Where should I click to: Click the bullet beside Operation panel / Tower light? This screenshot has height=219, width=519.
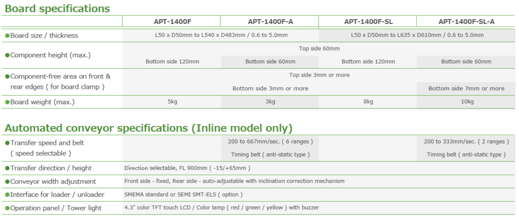coord(7,208)
